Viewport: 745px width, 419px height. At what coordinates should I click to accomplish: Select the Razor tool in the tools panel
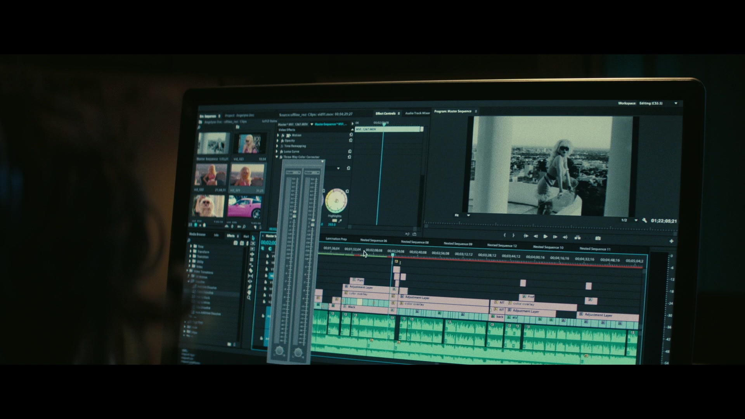click(251, 271)
